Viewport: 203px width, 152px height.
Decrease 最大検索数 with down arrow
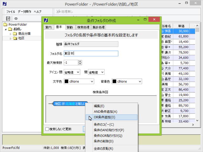[x=80, y=64]
